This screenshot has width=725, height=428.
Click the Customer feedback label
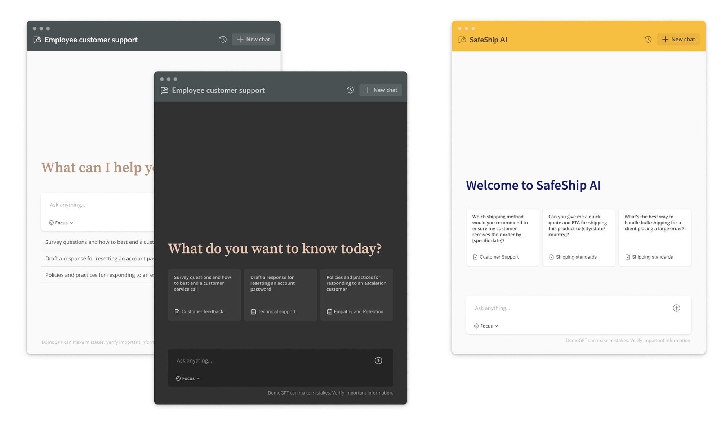coord(203,311)
